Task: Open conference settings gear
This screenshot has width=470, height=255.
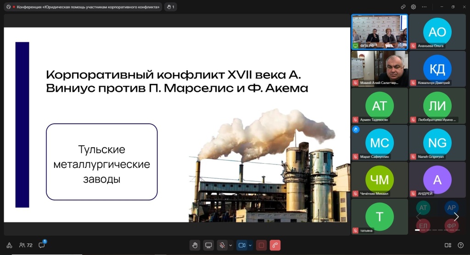Action: pos(414,7)
